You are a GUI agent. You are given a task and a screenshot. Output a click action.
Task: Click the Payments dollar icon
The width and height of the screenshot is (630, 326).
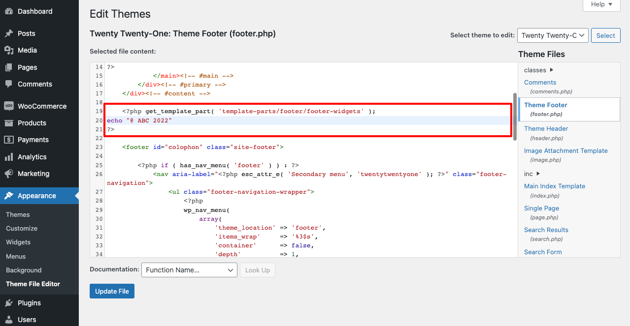pyautogui.click(x=9, y=140)
